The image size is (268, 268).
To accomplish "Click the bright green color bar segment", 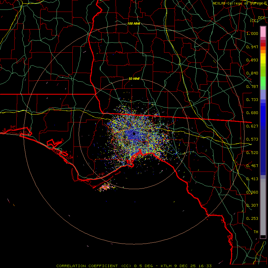I will (263, 81).
